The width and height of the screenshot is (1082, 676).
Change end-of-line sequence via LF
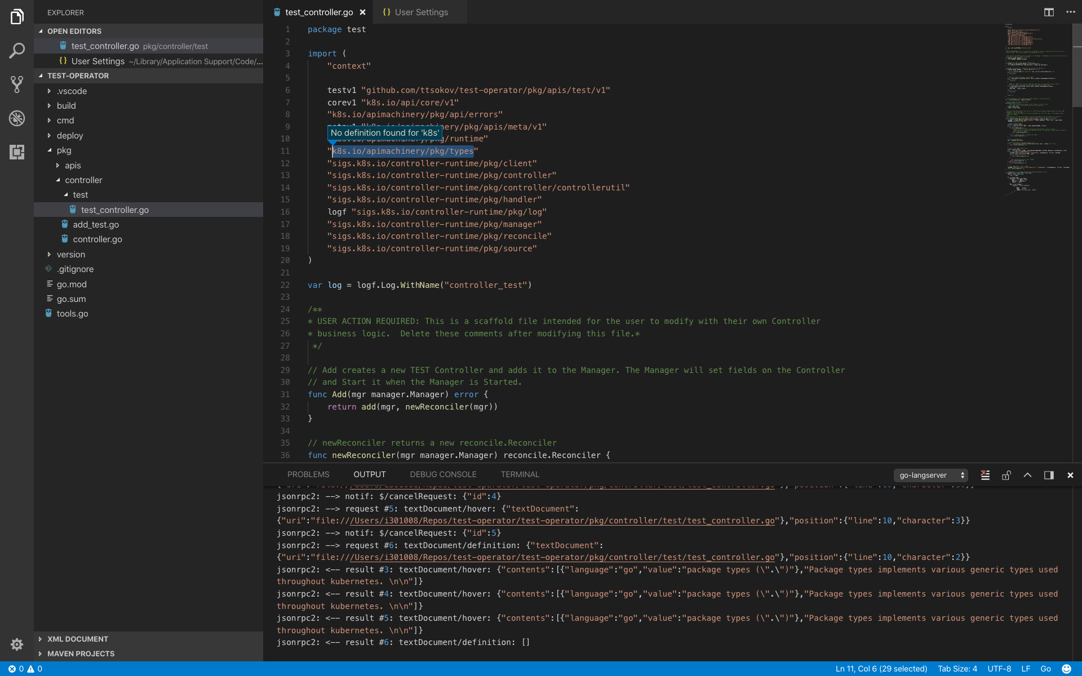click(x=1026, y=669)
